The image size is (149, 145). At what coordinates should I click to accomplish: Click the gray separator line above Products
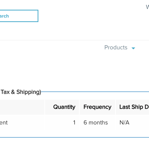point(74,40)
